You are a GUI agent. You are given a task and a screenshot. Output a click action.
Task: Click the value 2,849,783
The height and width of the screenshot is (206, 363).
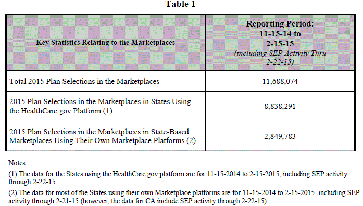tap(280, 136)
